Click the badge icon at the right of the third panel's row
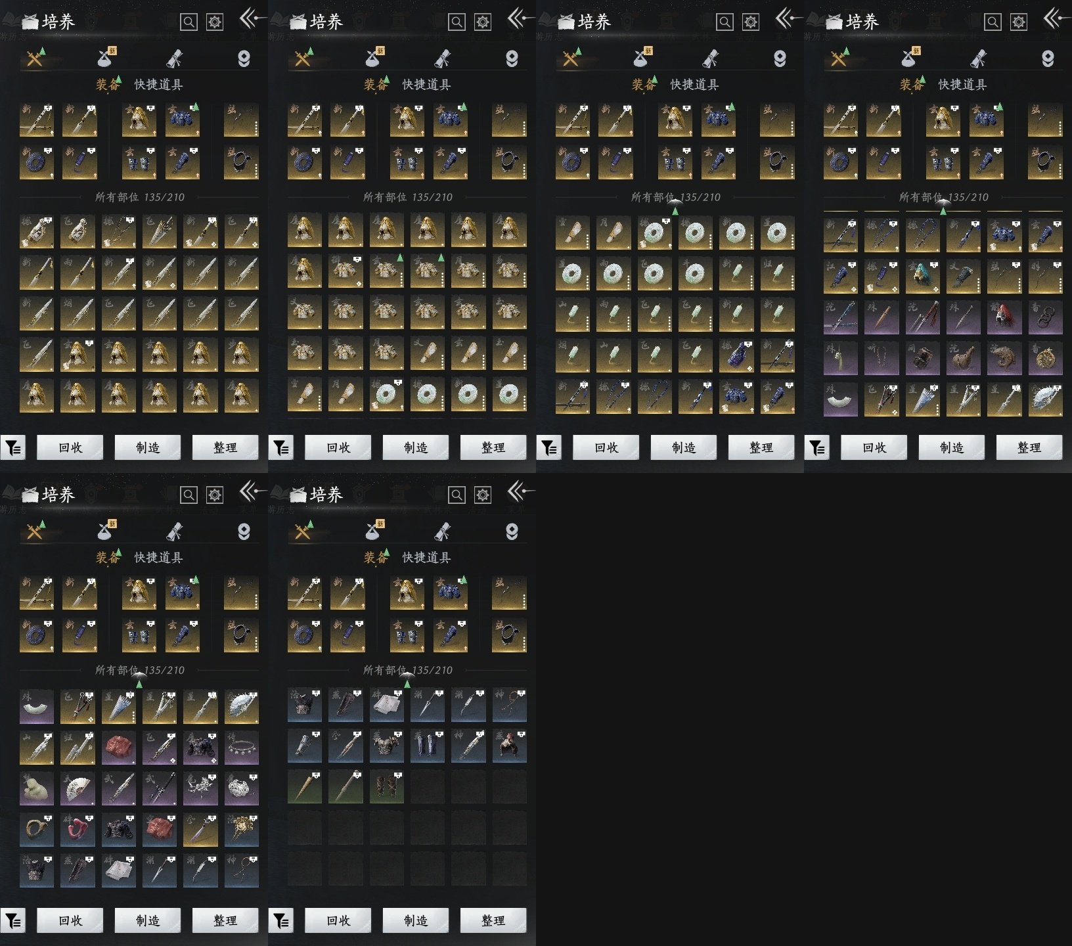 click(780, 58)
